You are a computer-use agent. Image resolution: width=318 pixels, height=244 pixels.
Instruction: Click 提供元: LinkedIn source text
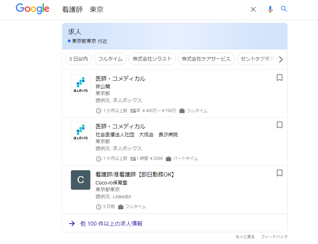click(113, 197)
